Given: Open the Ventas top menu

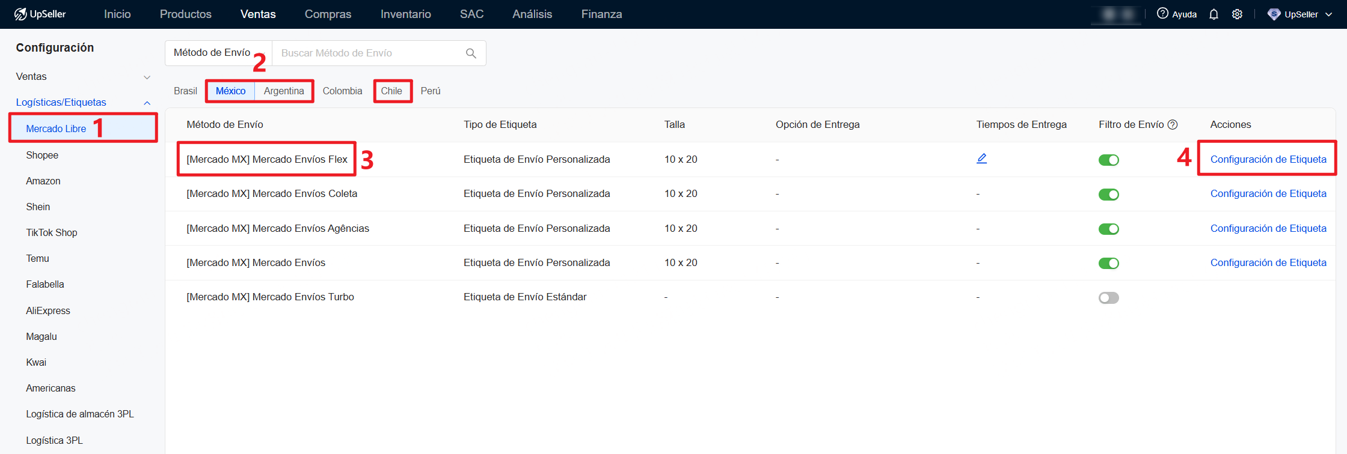Looking at the screenshot, I should point(258,14).
